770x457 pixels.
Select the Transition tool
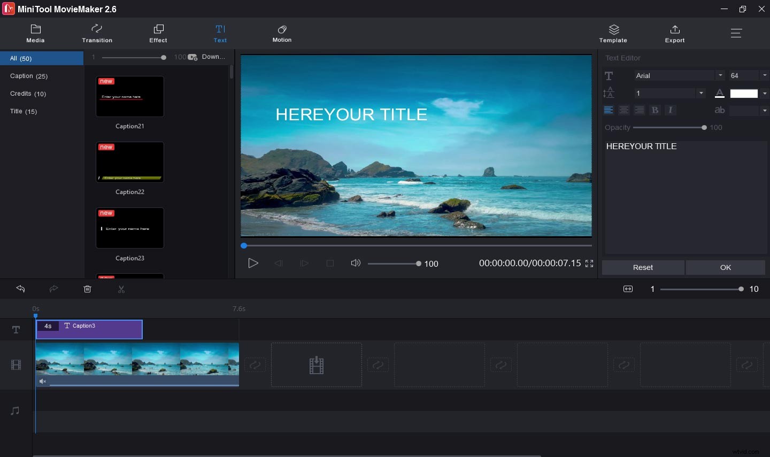(x=97, y=33)
